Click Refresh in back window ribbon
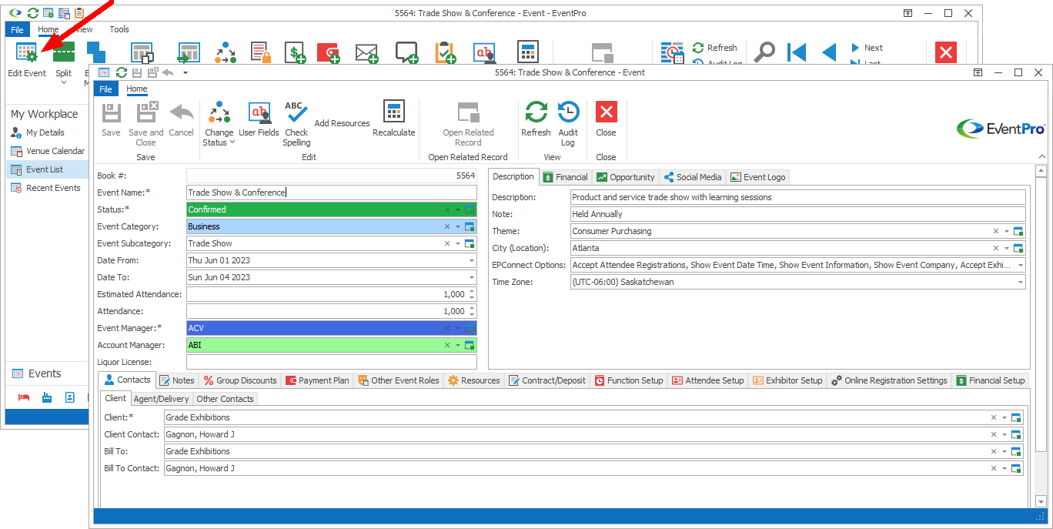The height and width of the screenshot is (529, 1053). click(x=714, y=48)
